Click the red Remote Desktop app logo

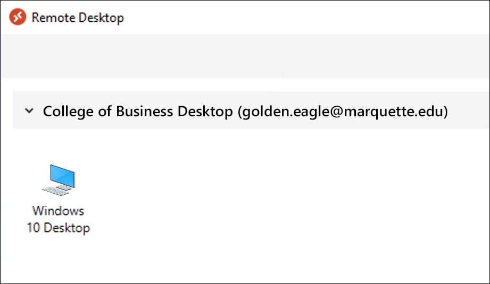click(x=18, y=17)
